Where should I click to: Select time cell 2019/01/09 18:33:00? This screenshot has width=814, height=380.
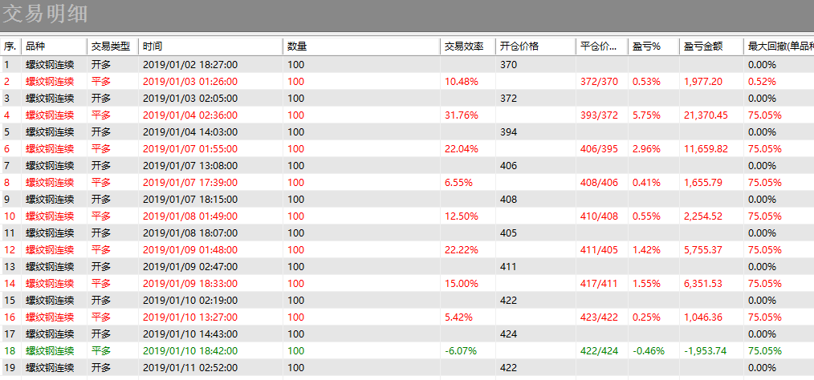pyautogui.click(x=190, y=284)
